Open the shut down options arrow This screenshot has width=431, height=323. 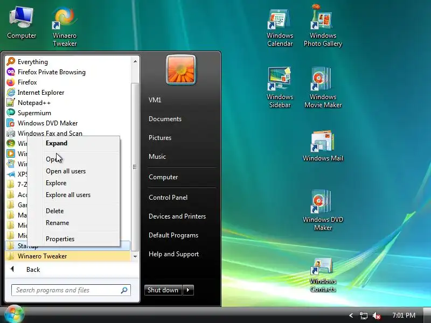coord(188,290)
